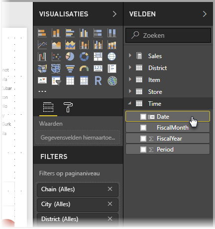The width and height of the screenshot is (215, 229).
Task: Switch to the Format paint roller tab
Action: (68, 107)
